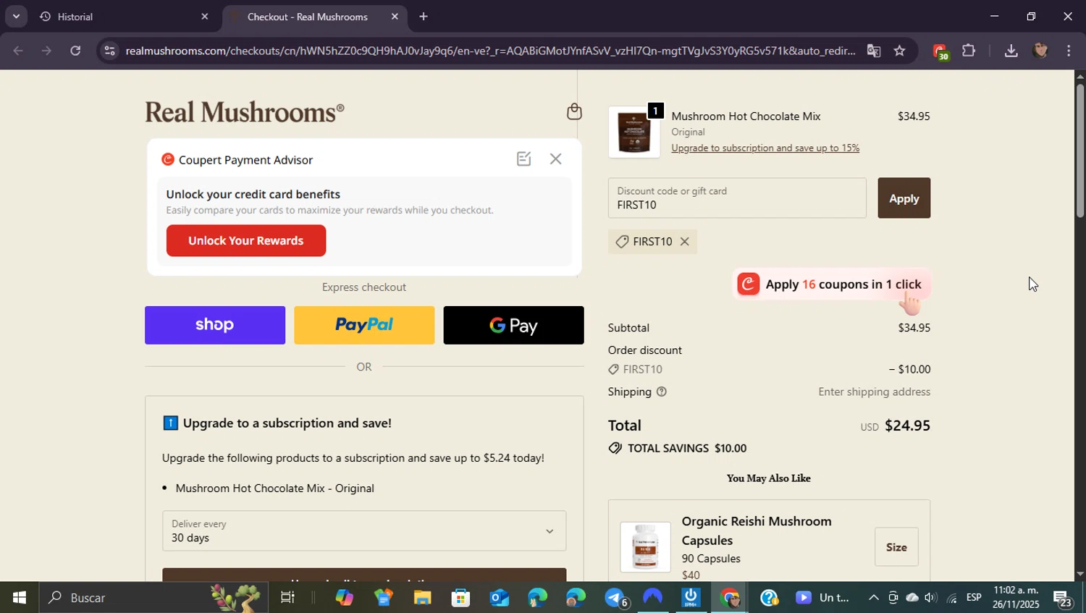Open Microsoft Store from taskbar
Image resolution: width=1086 pixels, height=613 pixels.
tap(461, 598)
